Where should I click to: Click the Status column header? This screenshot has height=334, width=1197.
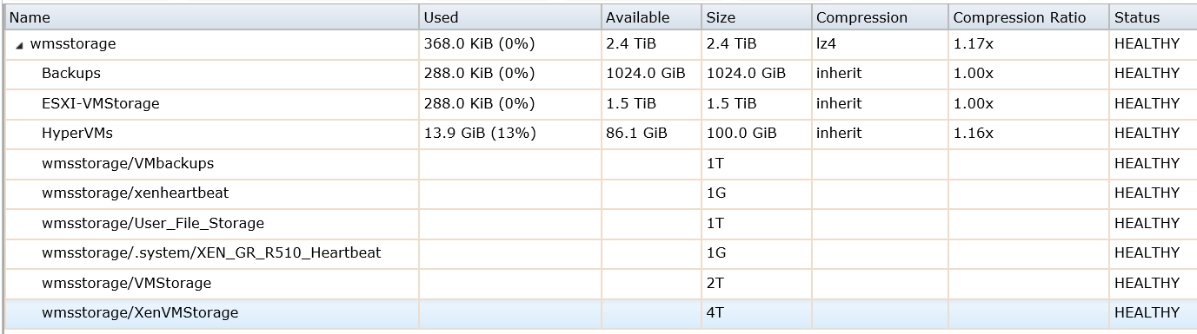click(1153, 17)
